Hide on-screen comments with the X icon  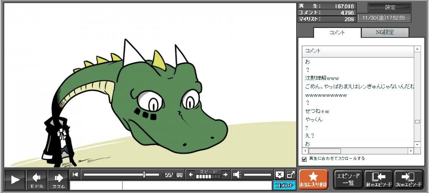(280, 174)
